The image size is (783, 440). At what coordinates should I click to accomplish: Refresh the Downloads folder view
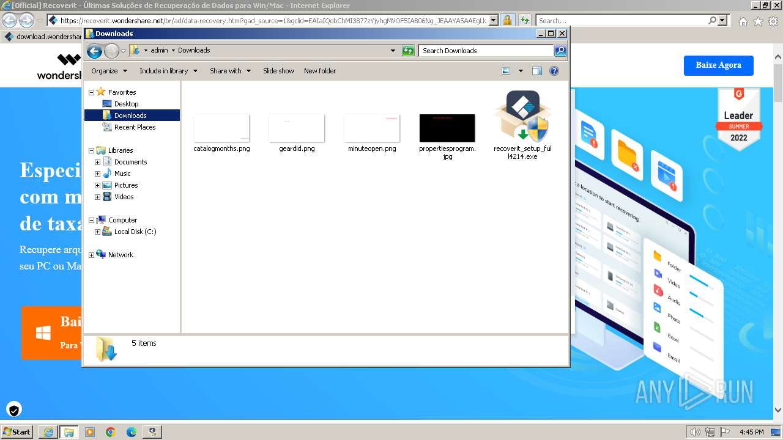[408, 51]
